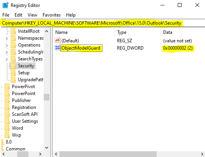The height and width of the screenshot is (157, 205).
Task: Expand the SchedulingIr key
Action: pos(7,52)
